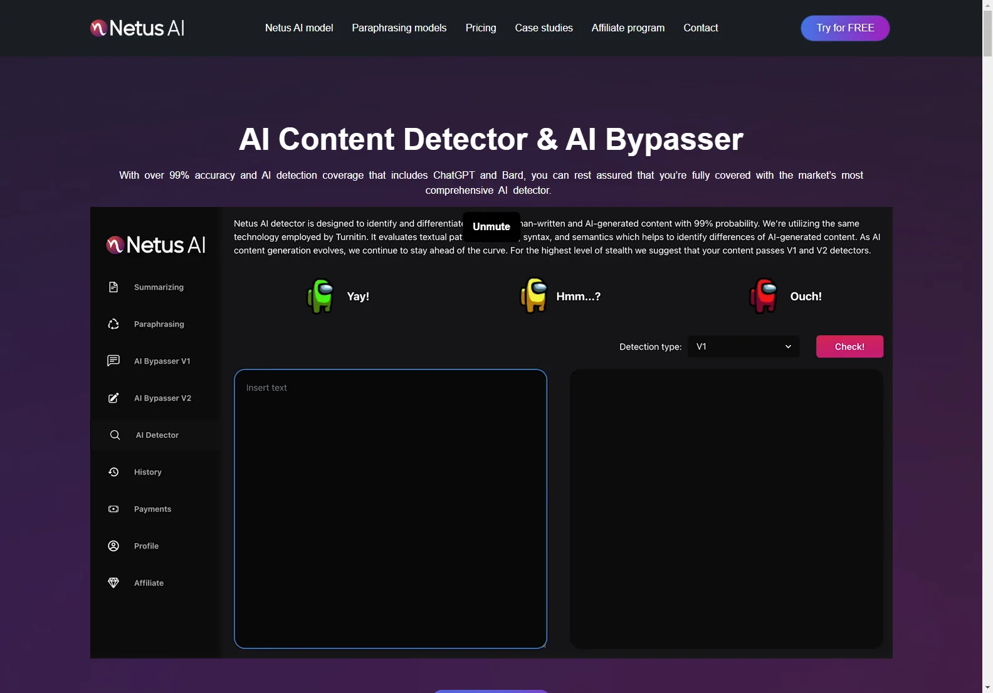Click the History clock icon

113,472
